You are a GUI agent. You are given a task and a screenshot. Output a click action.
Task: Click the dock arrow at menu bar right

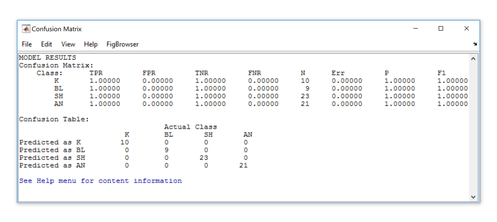[x=475, y=44]
